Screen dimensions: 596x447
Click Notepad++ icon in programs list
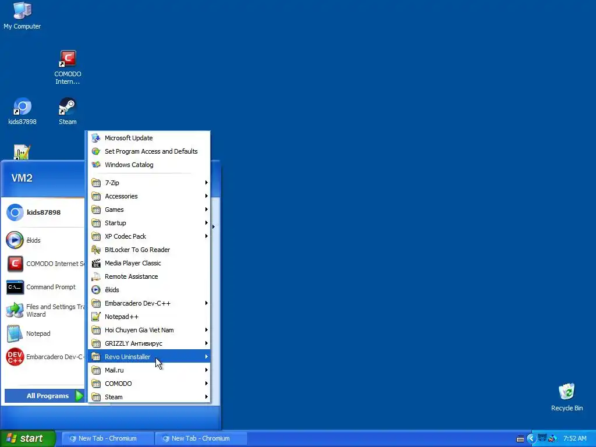pos(96,317)
